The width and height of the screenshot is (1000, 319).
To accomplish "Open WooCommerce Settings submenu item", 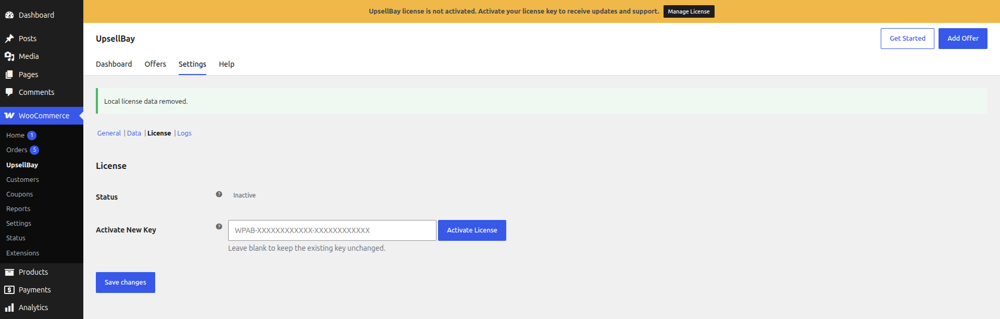I will pos(19,223).
